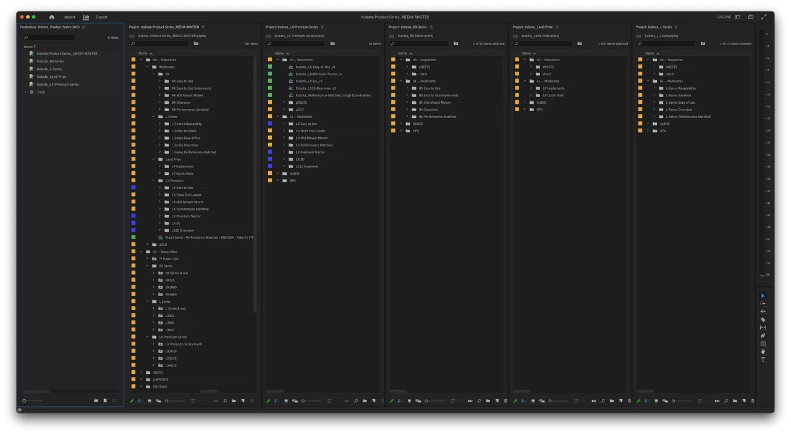
Task: Click the search field in the BX-Series panel
Action: click(420, 44)
